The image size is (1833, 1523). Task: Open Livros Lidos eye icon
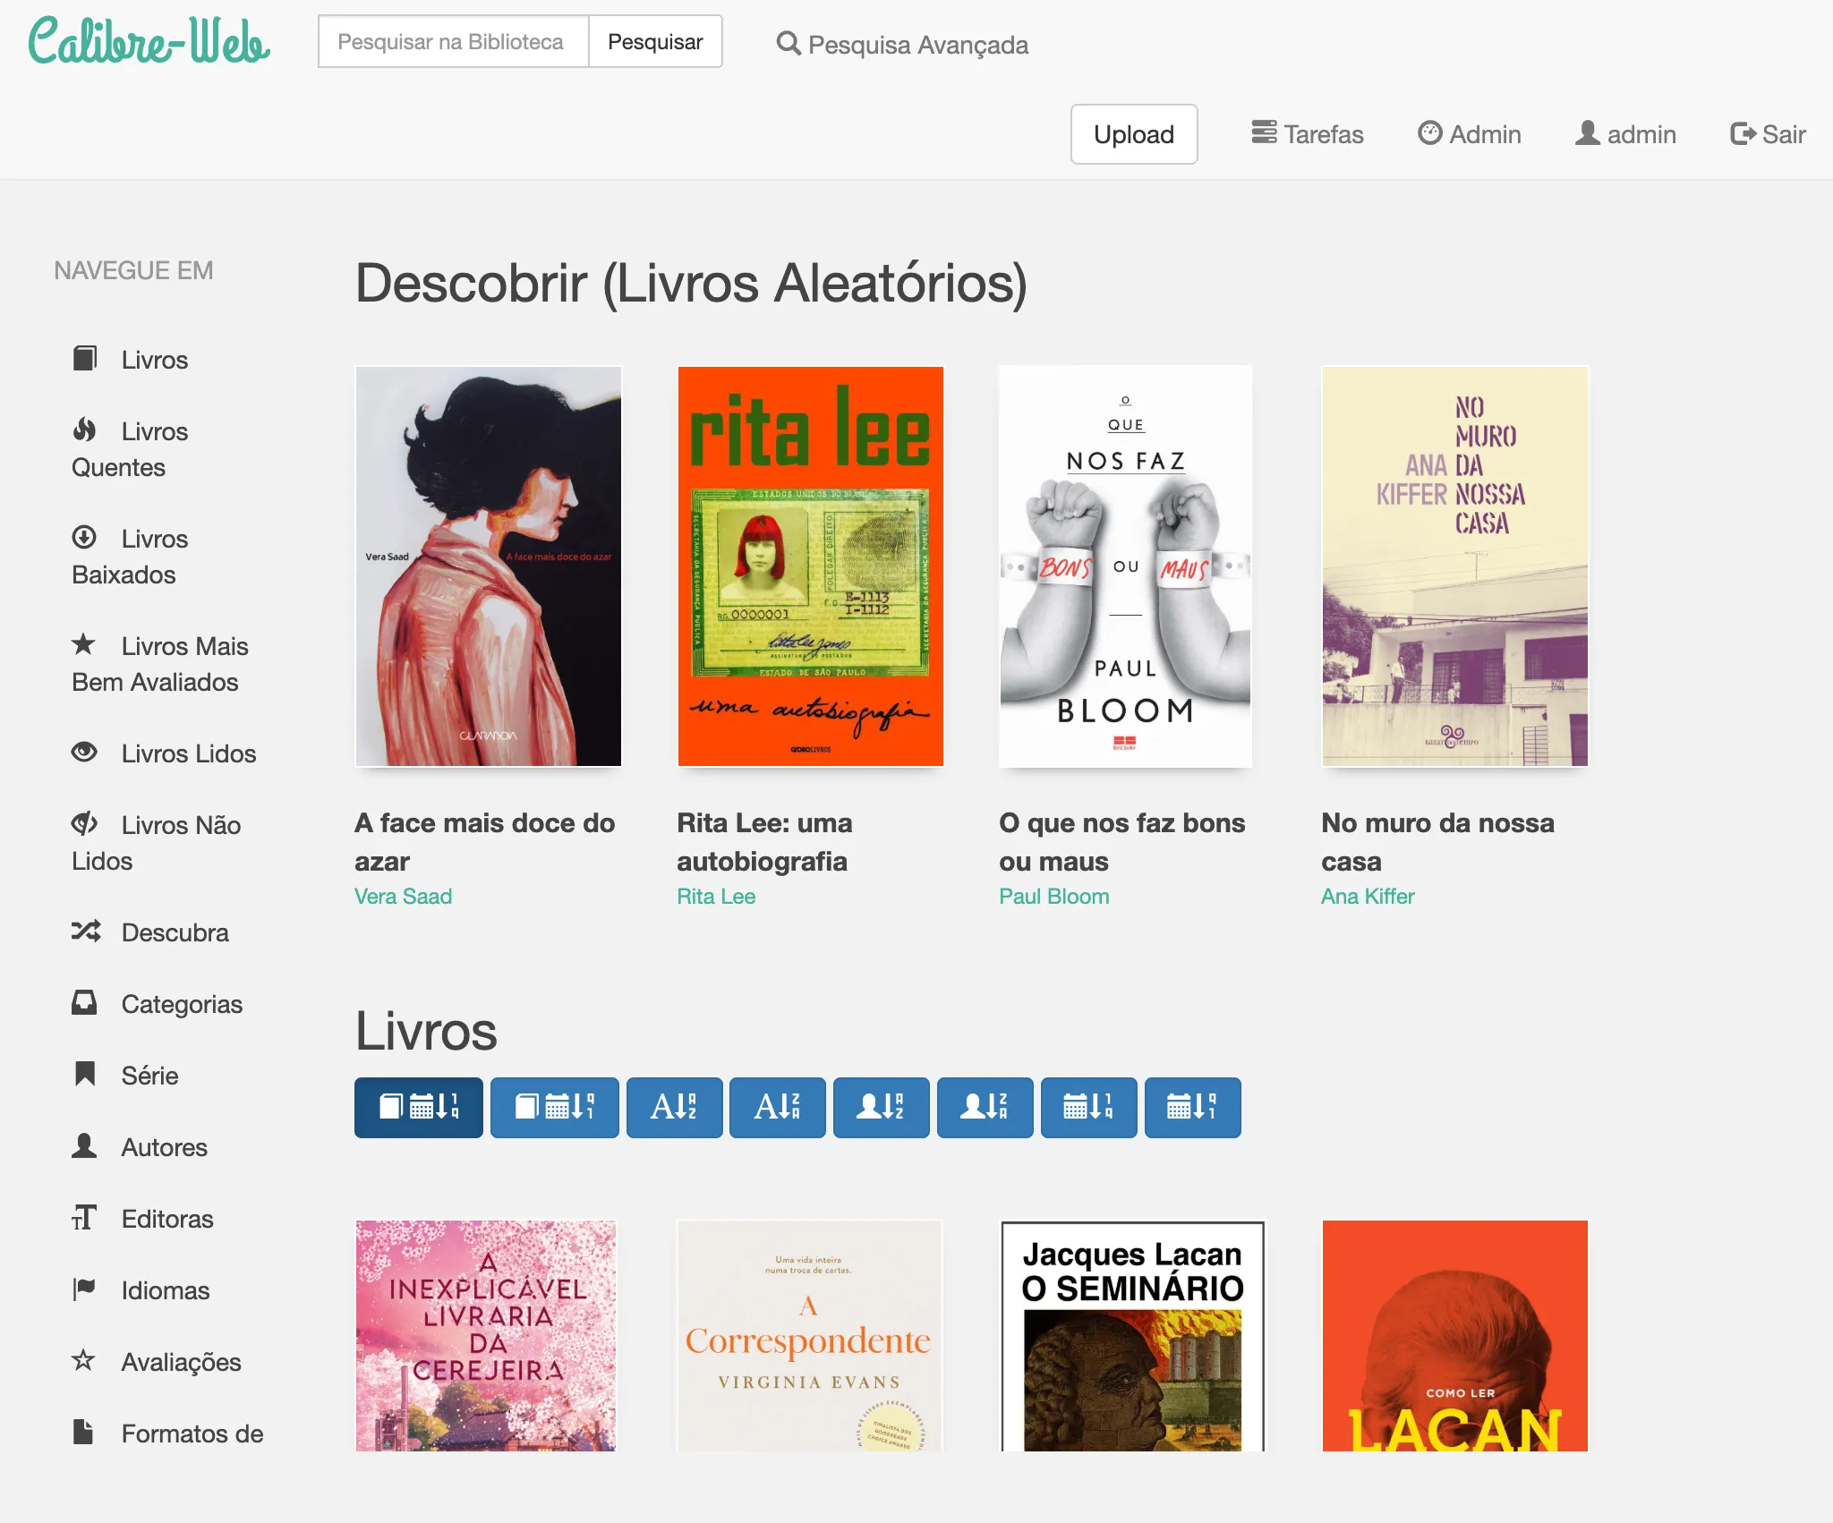[x=84, y=752]
